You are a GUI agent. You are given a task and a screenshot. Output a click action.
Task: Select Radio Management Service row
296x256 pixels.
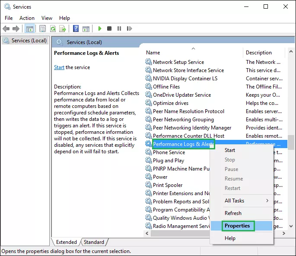click(x=177, y=226)
